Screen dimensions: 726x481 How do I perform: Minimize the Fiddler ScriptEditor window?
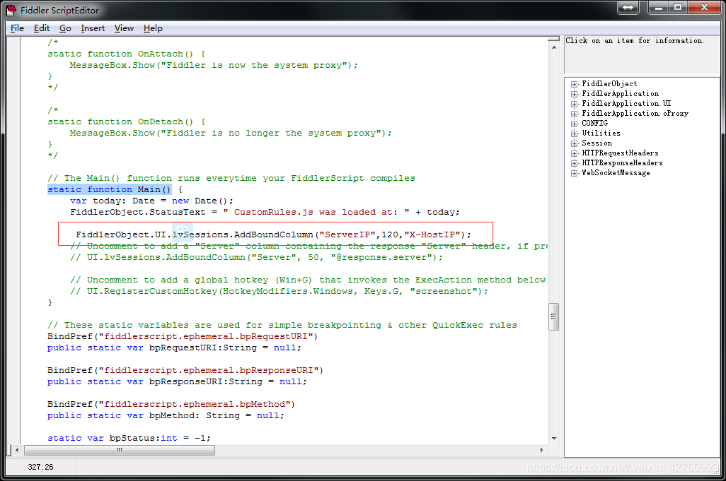[658, 7]
